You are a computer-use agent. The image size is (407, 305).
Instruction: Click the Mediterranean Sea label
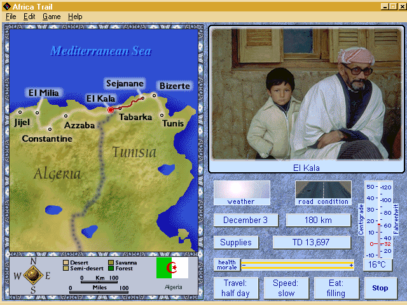(x=100, y=51)
